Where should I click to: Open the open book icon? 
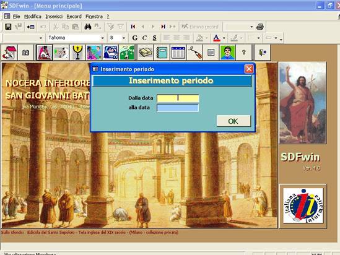point(146,53)
